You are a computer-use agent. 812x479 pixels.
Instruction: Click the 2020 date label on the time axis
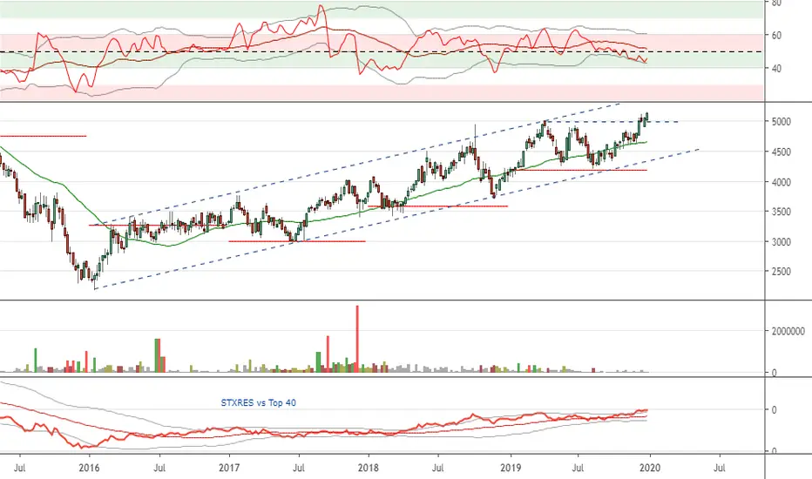pyautogui.click(x=650, y=468)
